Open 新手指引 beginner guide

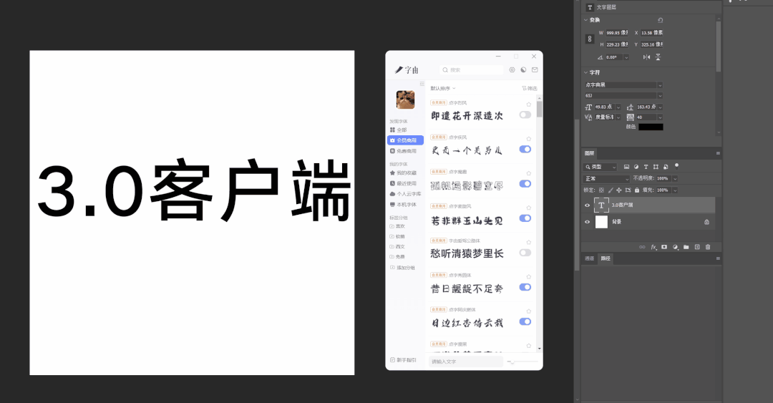pyautogui.click(x=403, y=360)
